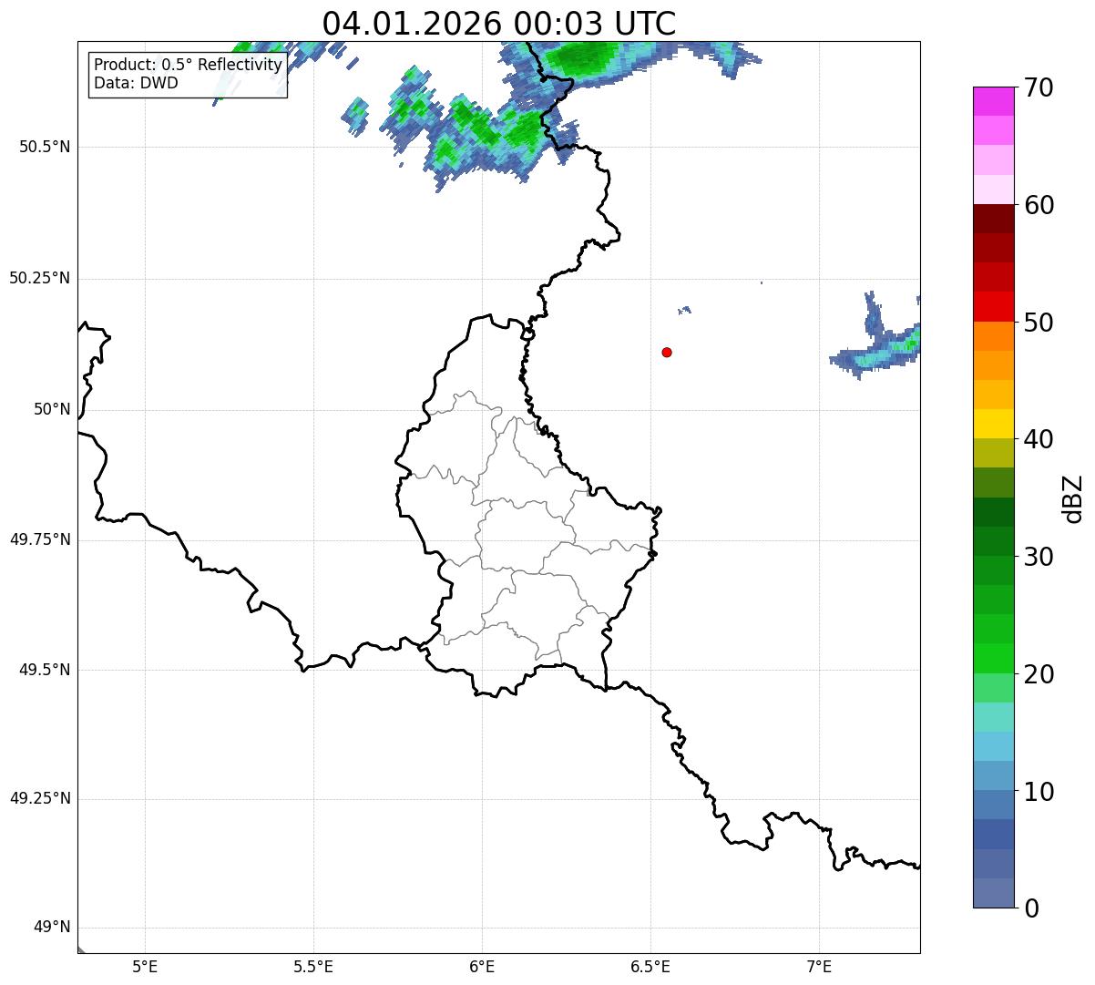1095x985 pixels.
Task: Click the 20 tick on colorbar
Action: point(1039,674)
